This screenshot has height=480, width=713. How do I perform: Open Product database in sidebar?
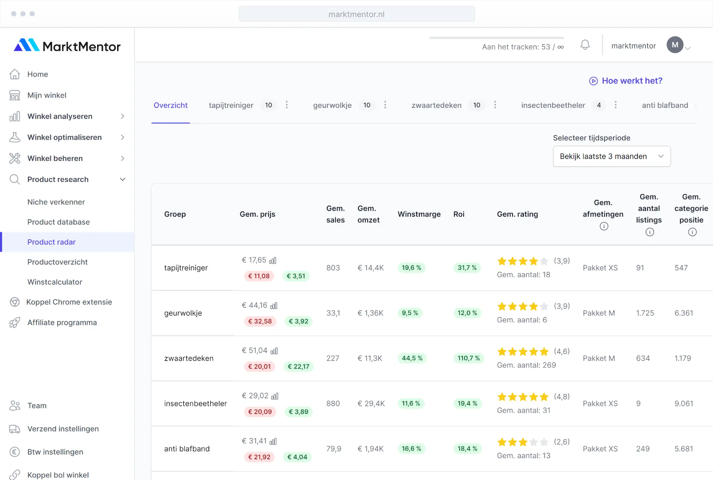pos(58,222)
